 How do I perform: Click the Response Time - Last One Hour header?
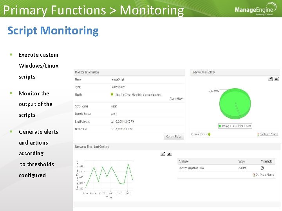(177, 147)
